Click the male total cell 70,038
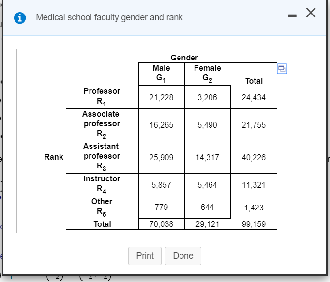The height and width of the screenshot is (282, 330). (162, 224)
